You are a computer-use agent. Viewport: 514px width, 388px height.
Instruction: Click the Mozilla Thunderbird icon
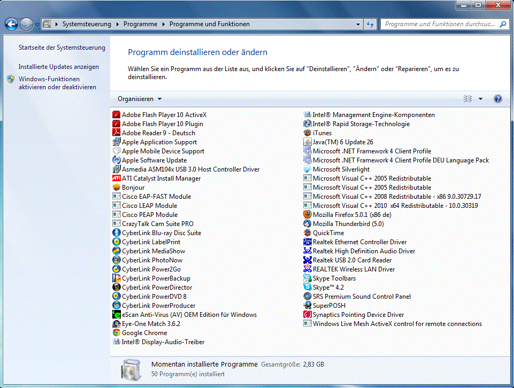(x=307, y=223)
